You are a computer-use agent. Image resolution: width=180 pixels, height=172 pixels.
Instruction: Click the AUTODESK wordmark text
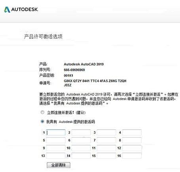25,9
